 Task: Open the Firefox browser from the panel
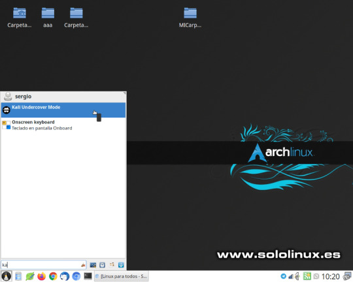(41, 276)
